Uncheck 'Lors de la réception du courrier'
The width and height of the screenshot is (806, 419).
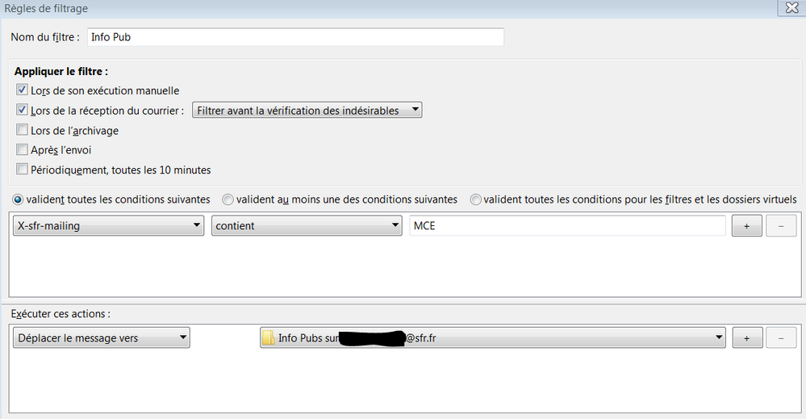[x=22, y=111]
